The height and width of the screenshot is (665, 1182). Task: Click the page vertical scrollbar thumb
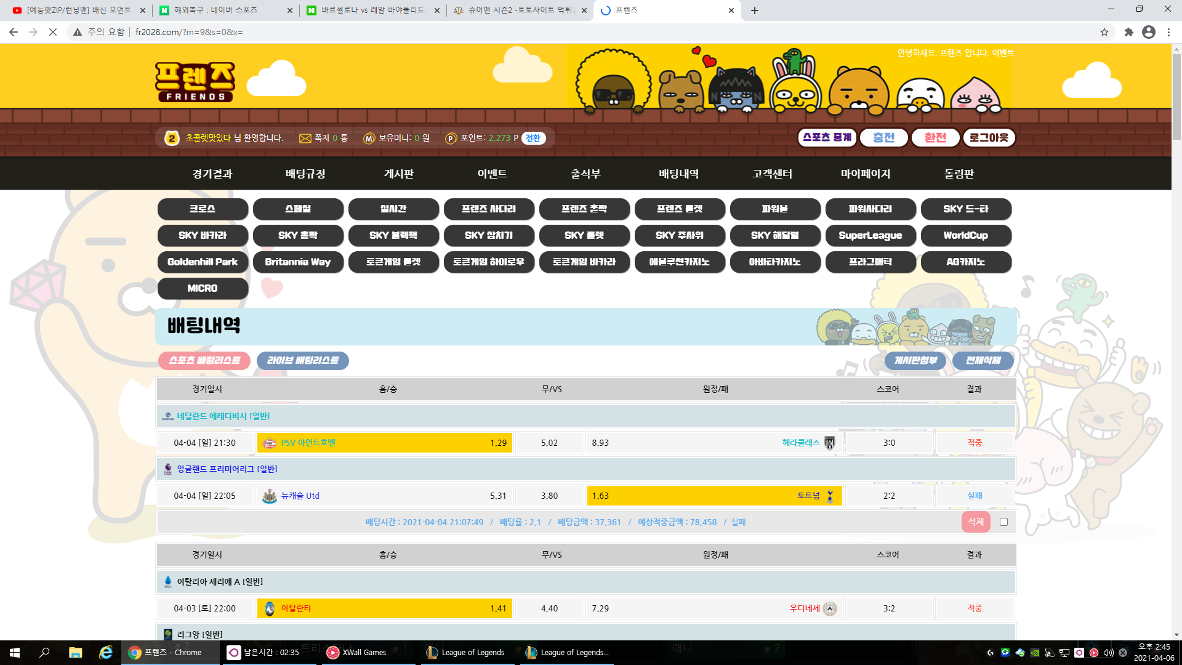1176,95
